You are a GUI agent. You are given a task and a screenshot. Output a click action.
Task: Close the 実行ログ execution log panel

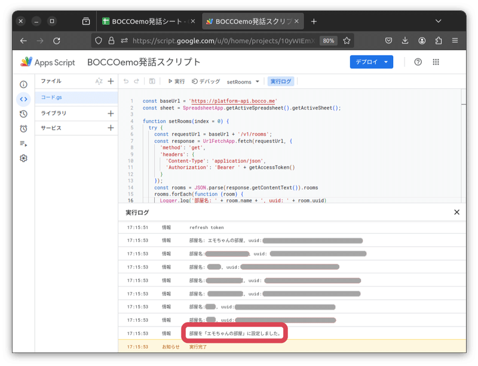tap(456, 212)
